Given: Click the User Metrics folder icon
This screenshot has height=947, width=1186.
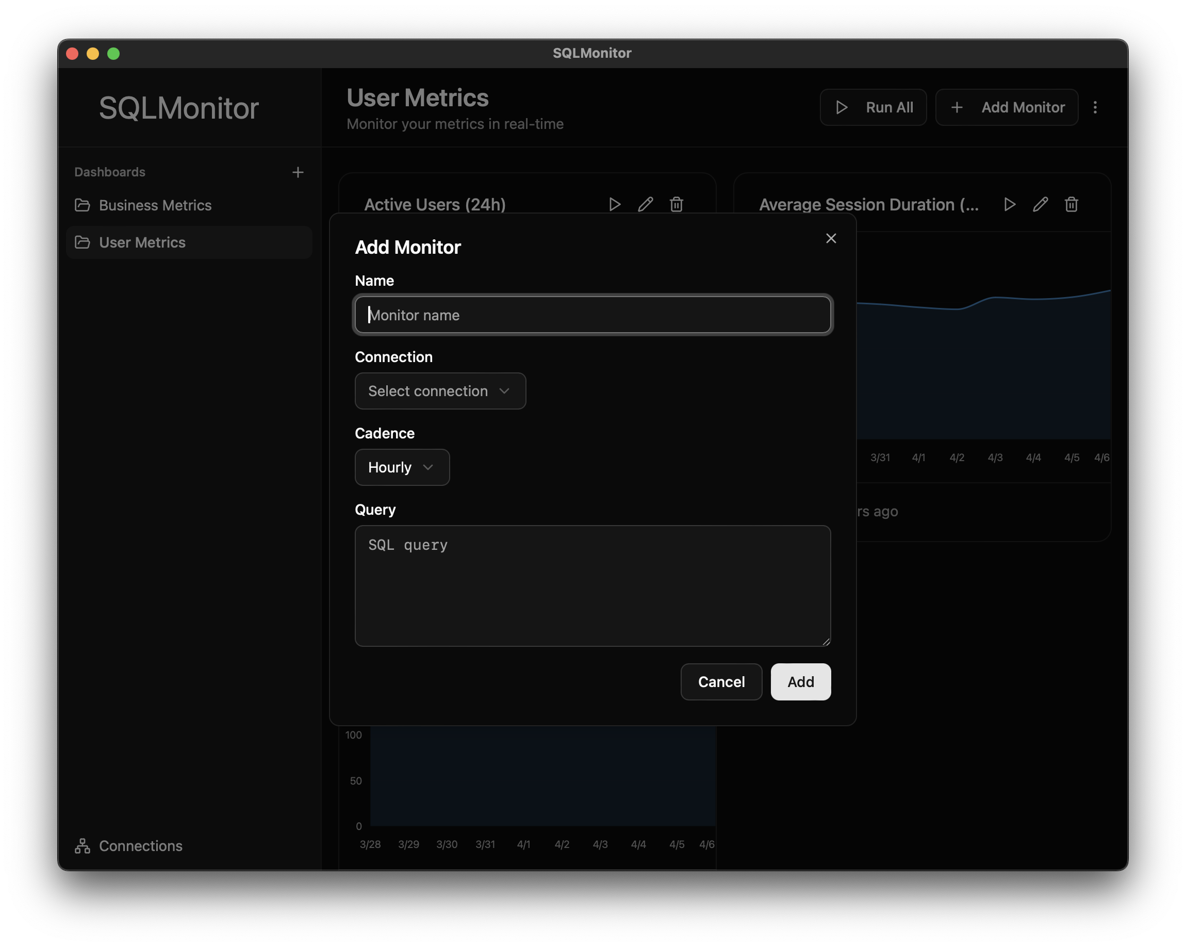Looking at the screenshot, I should tap(83, 242).
